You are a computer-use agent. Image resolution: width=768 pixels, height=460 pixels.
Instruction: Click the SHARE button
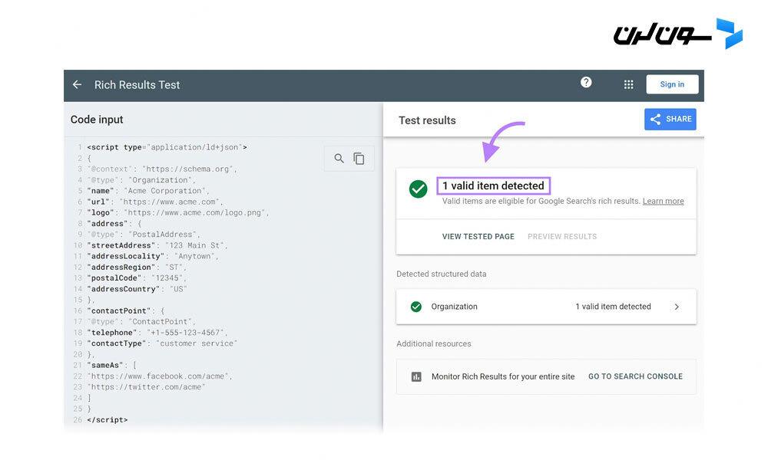pyautogui.click(x=670, y=120)
